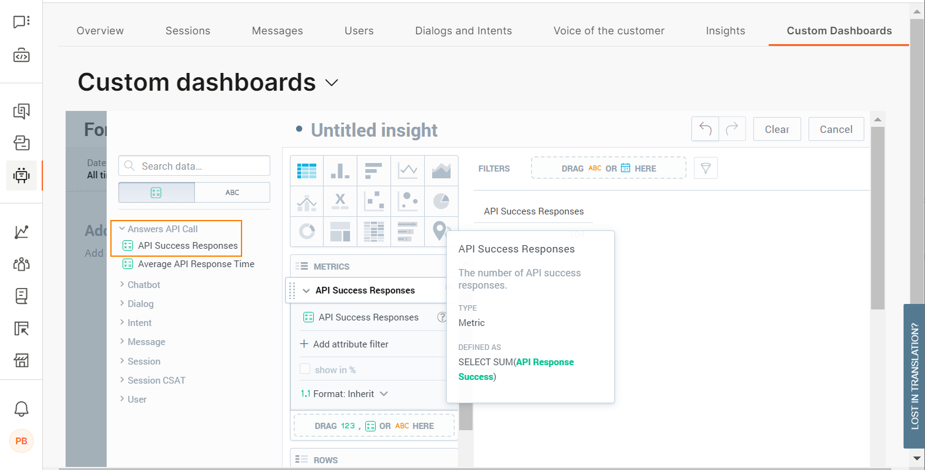Pick the pie chart visualization icon
The image size is (925, 470).
coord(441,201)
